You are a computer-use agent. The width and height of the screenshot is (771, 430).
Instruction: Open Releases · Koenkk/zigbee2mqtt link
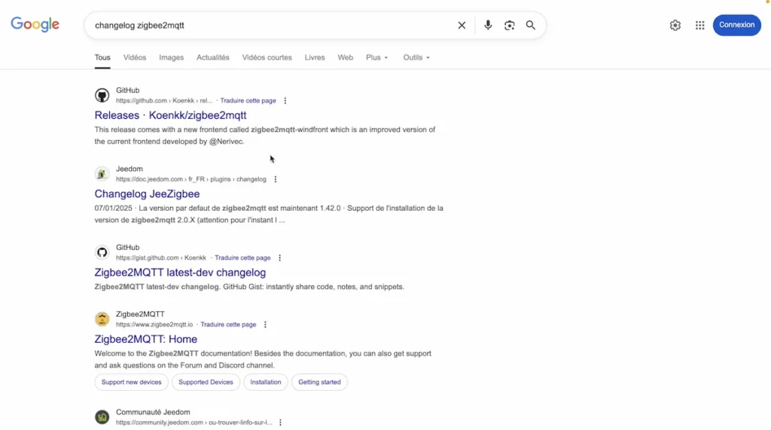[x=170, y=115]
